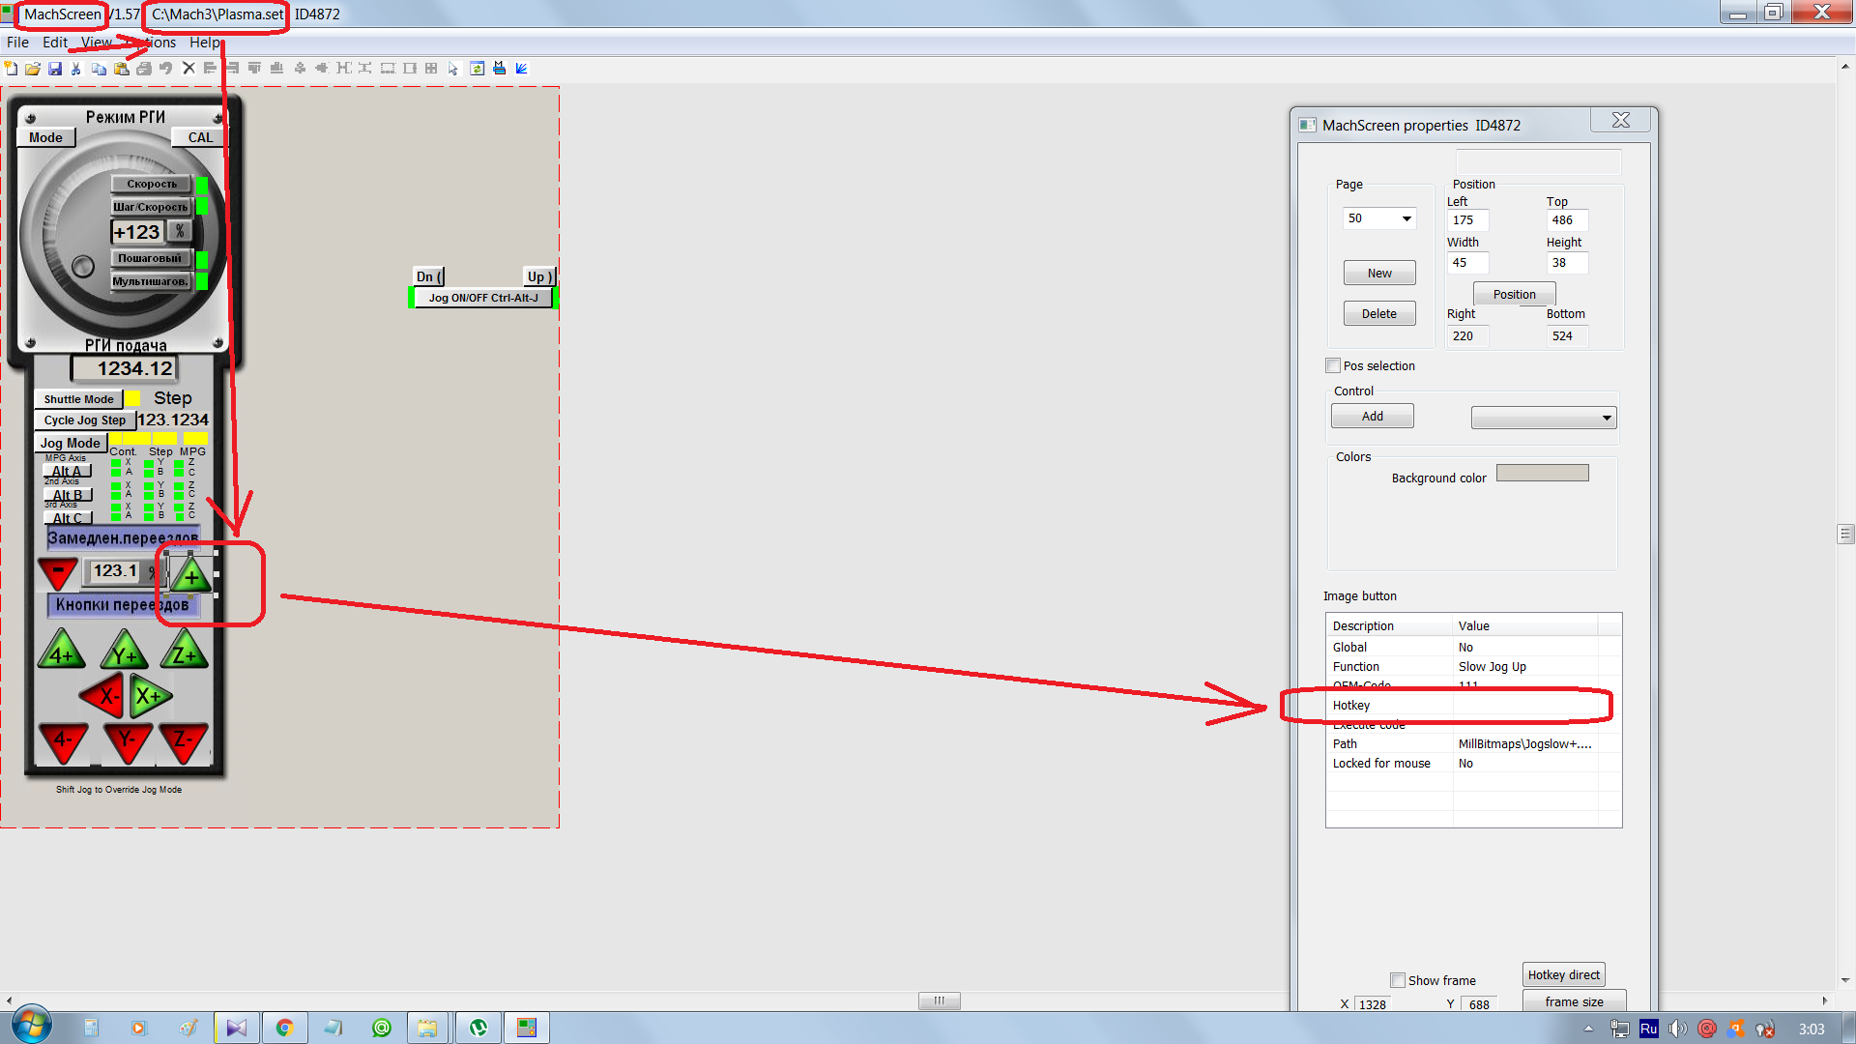Click the red X- jog arrow
The height and width of the screenshot is (1044, 1856).
pos(103,695)
